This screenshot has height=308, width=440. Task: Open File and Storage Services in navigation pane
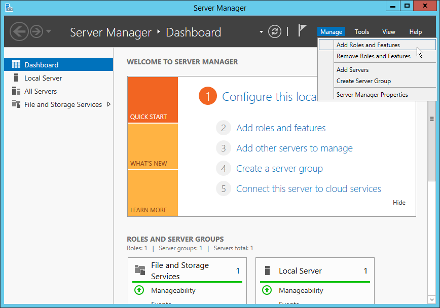59,104
